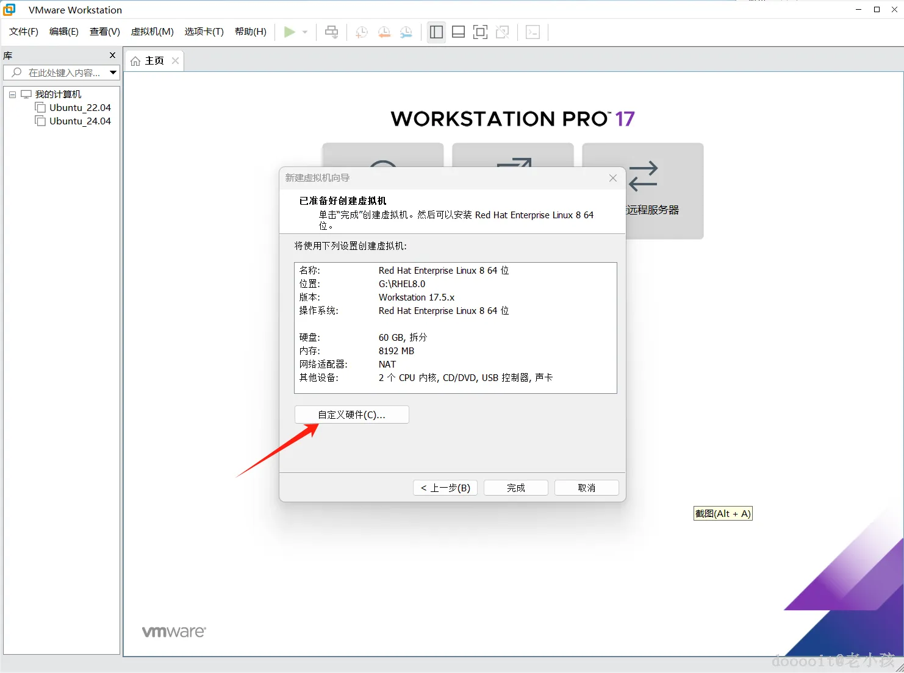The image size is (904, 673).
Task: Open the 编辑(E) menu
Action: (64, 32)
